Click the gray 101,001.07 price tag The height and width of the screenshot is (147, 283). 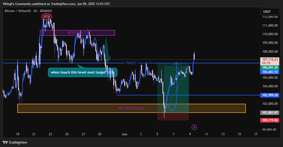coord(270,113)
